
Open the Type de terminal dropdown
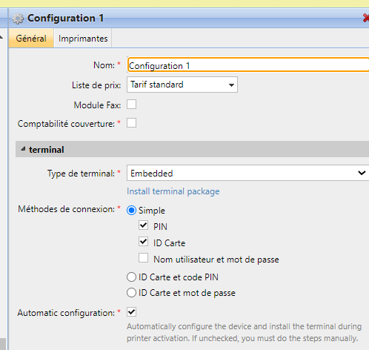click(x=248, y=173)
